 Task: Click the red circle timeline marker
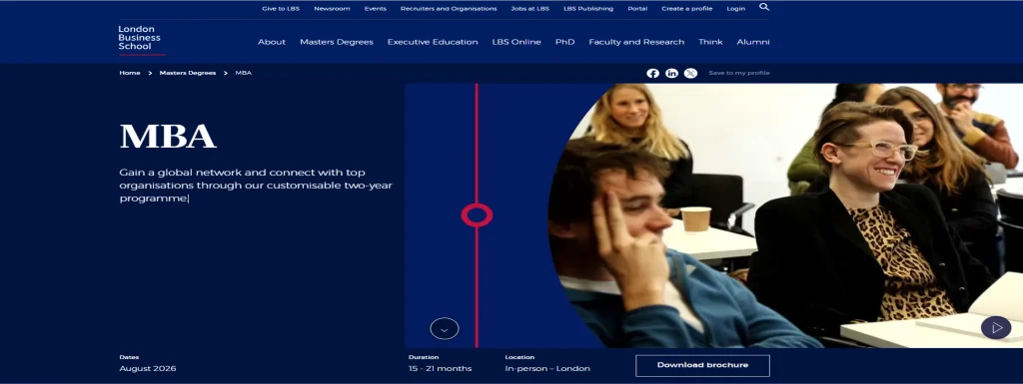point(477,214)
